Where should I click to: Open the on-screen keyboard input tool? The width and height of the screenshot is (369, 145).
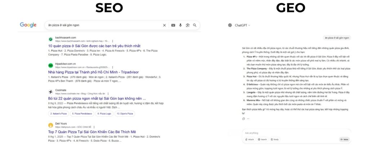173,25
